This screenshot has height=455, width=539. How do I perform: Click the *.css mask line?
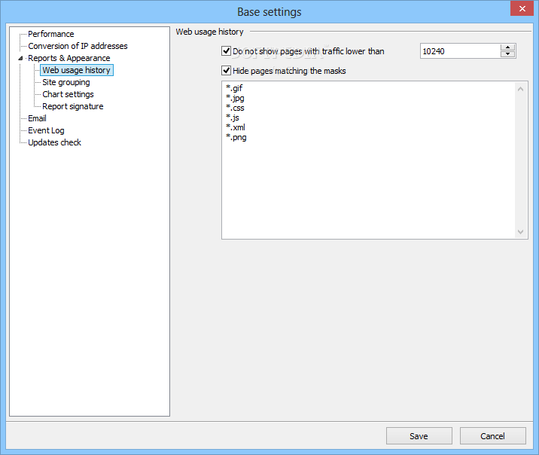pos(235,108)
